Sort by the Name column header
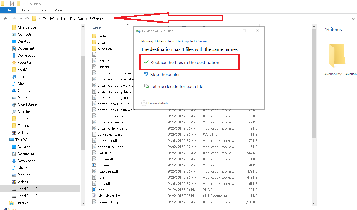This screenshot has width=357, height=210. [x=96, y=28]
